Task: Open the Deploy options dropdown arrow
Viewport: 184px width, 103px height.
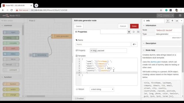Action: (172, 15)
